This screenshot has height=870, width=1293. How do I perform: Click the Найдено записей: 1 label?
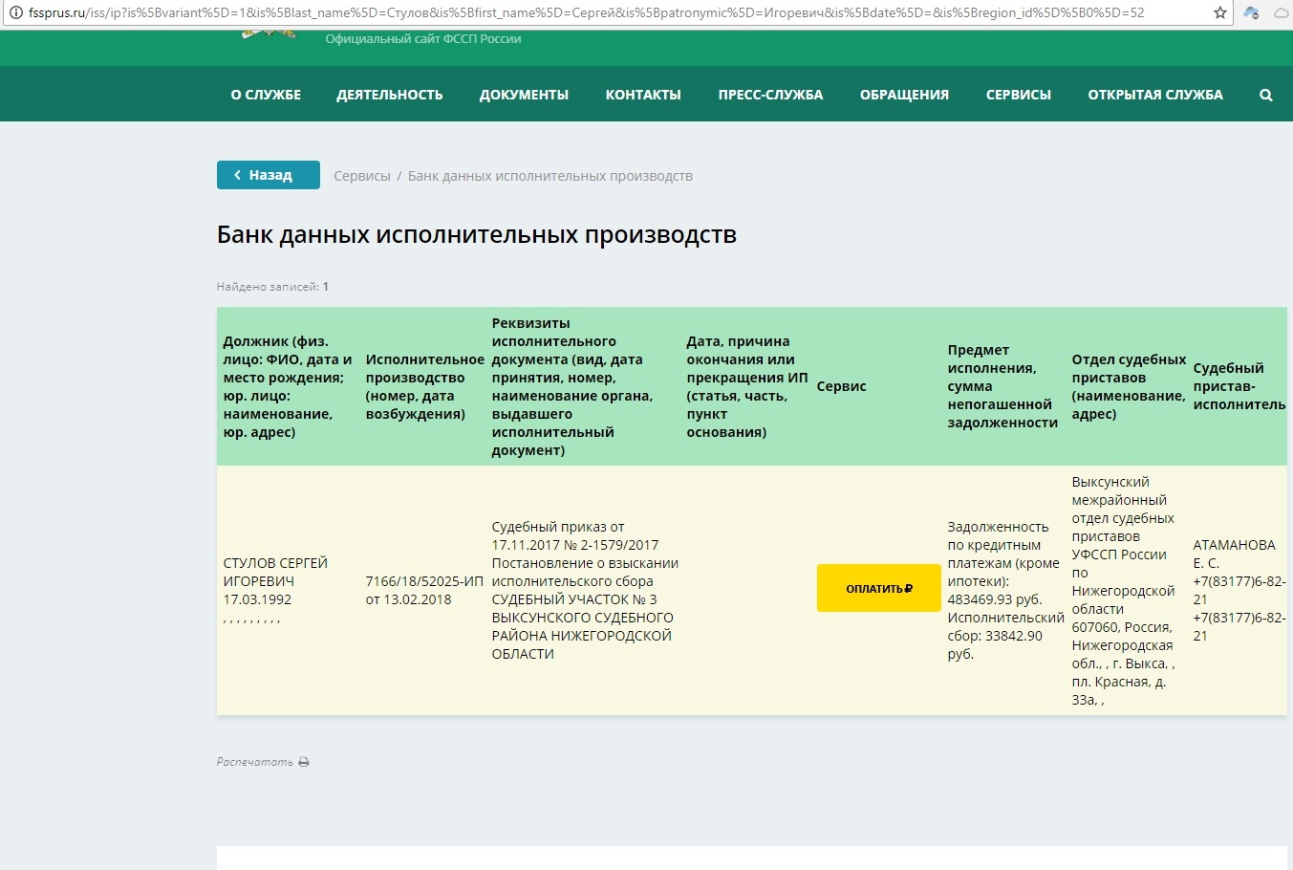pos(272,287)
